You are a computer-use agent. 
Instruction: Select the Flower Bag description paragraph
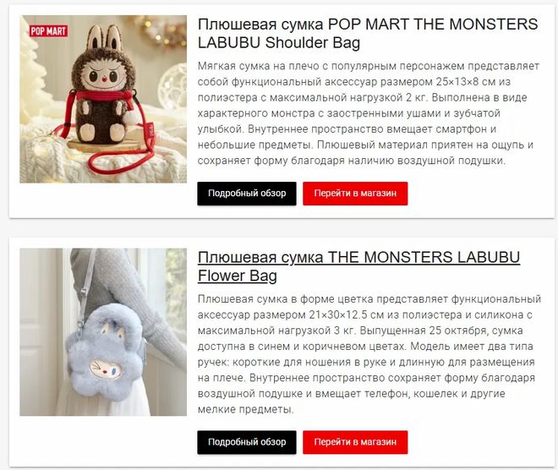(369, 354)
